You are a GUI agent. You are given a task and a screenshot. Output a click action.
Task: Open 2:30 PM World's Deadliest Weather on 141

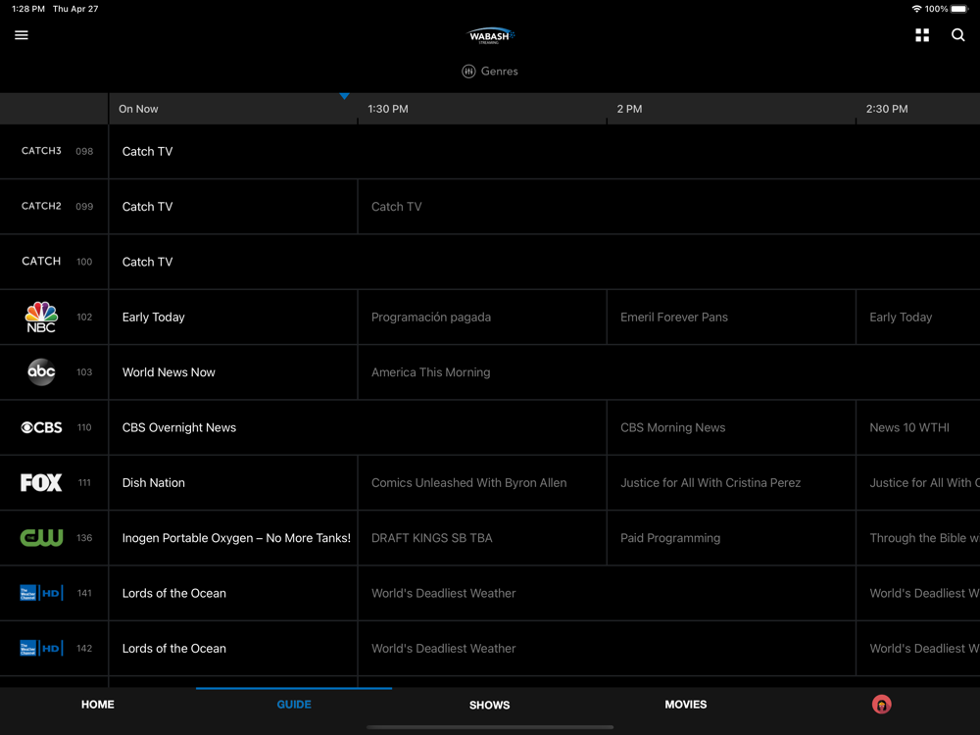[918, 593]
